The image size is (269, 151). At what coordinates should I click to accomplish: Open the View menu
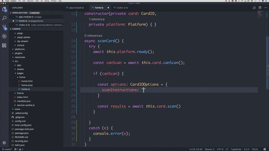point(37,1)
